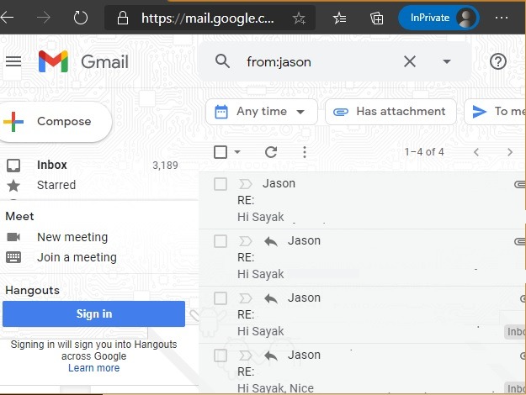Screen dimensions: 526x395
Task: Go to older results chevron
Action: coord(510,152)
